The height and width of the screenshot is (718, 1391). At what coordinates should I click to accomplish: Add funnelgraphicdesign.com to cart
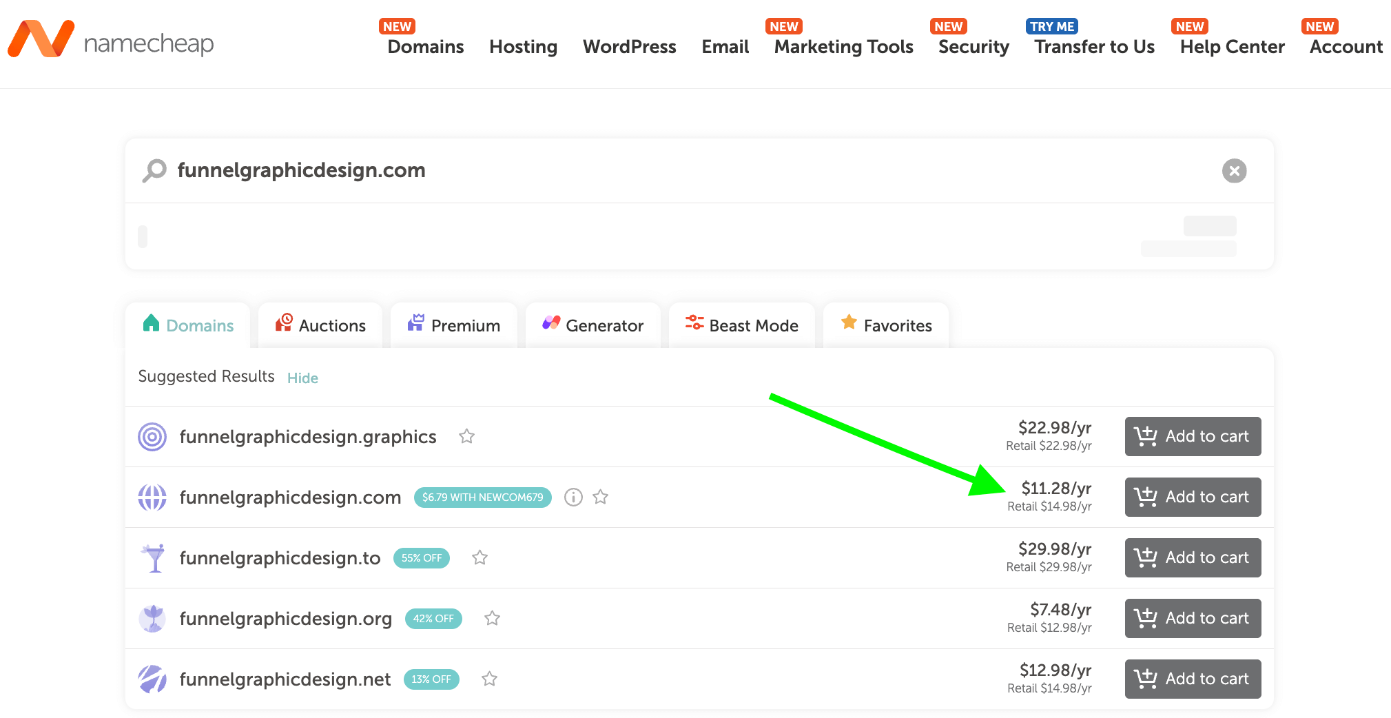point(1192,497)
